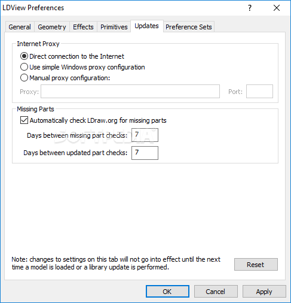Go to the Effects tab
This screenshot has height=303, width=291.
pos(83,27)
